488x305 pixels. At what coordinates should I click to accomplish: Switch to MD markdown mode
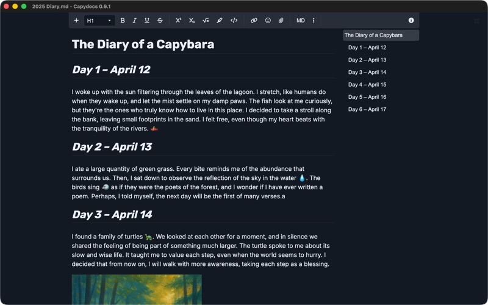[x=300, y=21]
